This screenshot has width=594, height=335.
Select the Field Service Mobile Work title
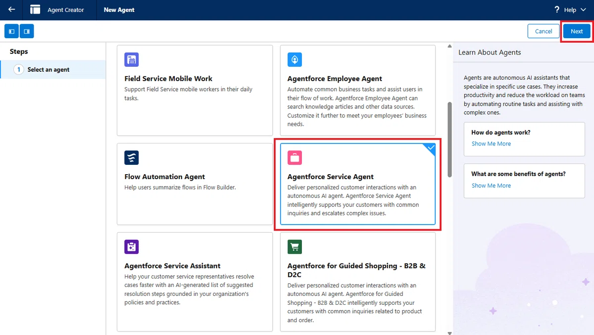tap(168, 79)
